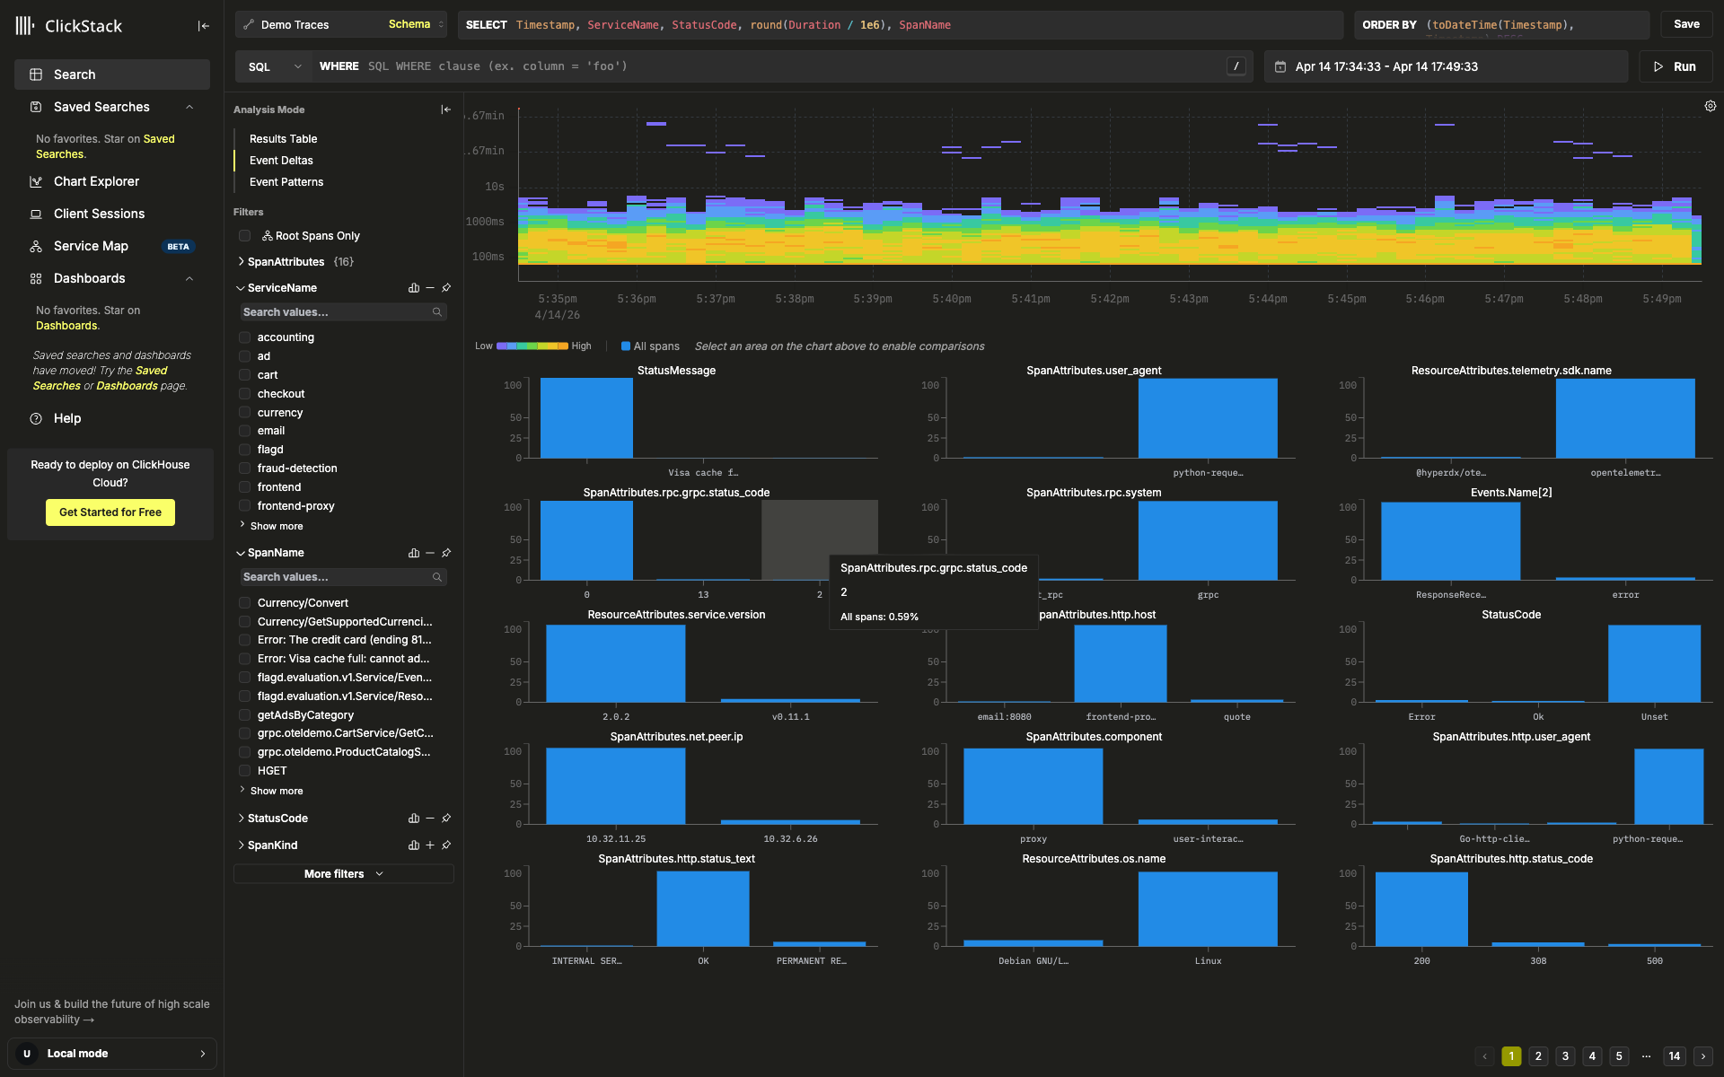Show ServiceName distribution chart icon

tap(414, 288)
